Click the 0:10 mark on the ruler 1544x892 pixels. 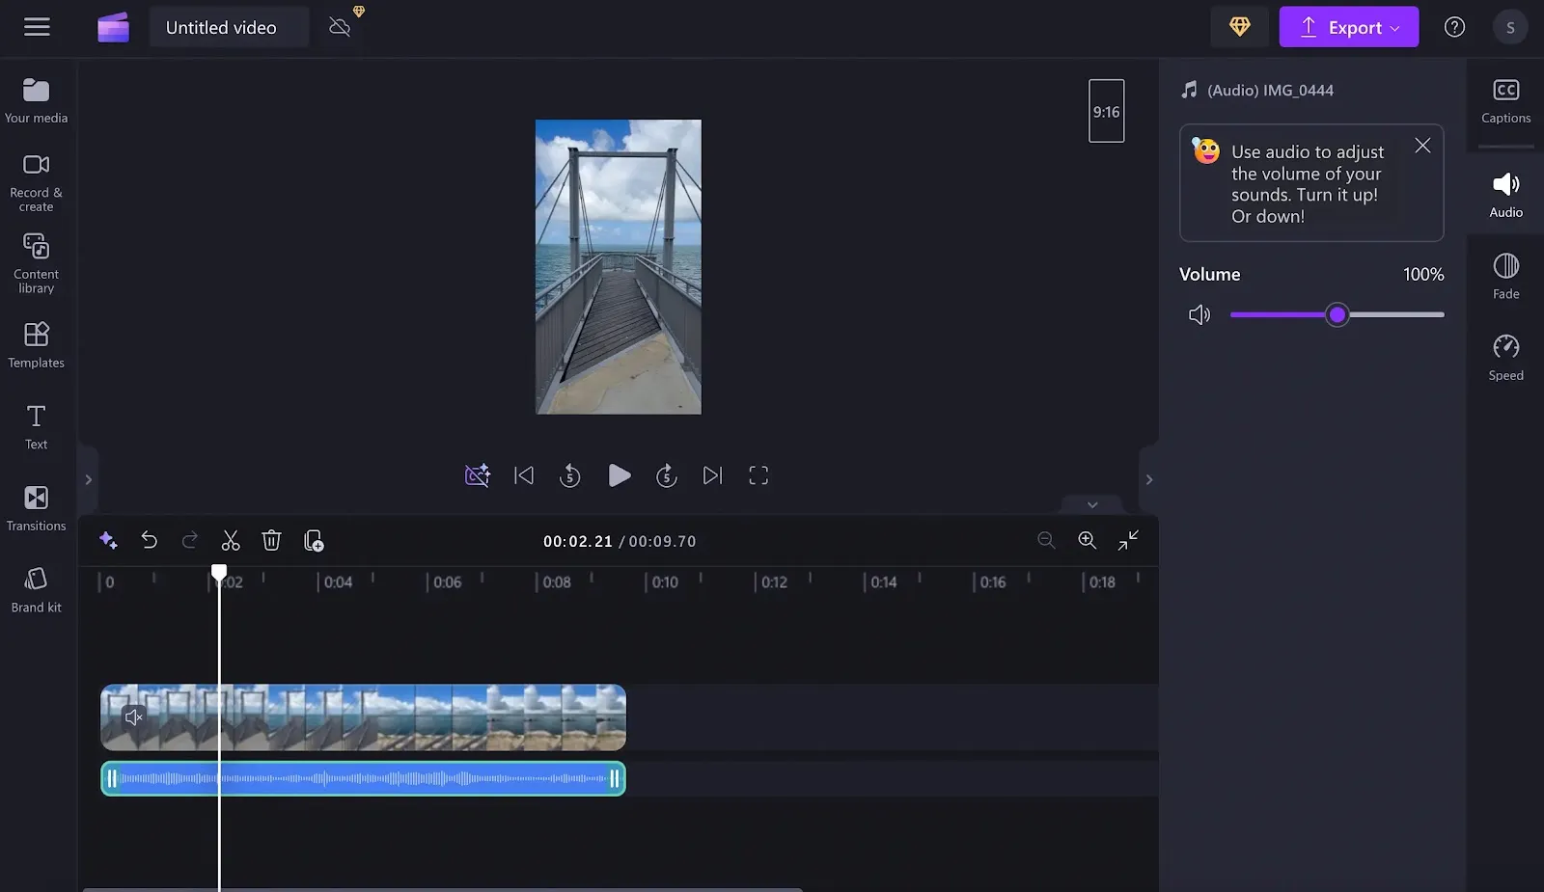(665, 582)
